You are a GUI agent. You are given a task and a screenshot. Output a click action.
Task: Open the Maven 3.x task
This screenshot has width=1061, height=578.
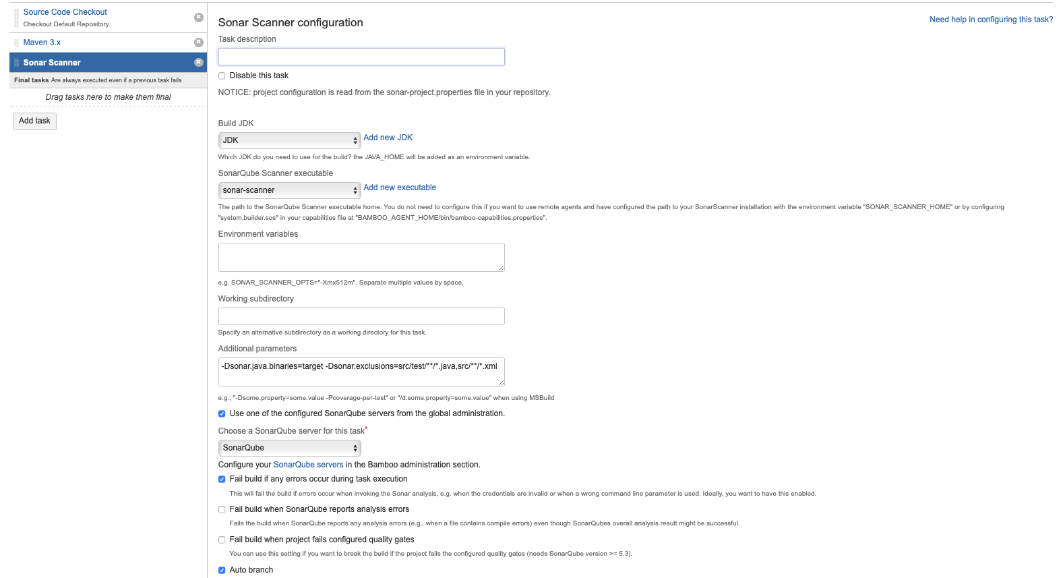(x=42, y=42)
